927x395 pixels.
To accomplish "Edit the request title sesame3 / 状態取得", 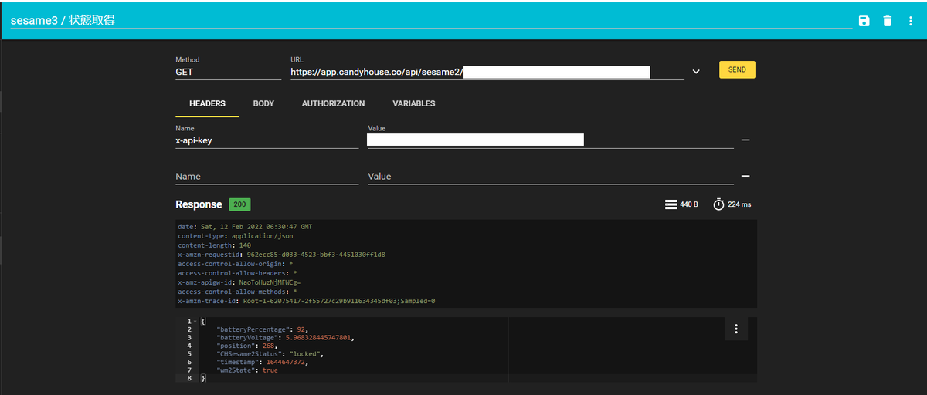I will pyautogui.click(x=431, y=20).
